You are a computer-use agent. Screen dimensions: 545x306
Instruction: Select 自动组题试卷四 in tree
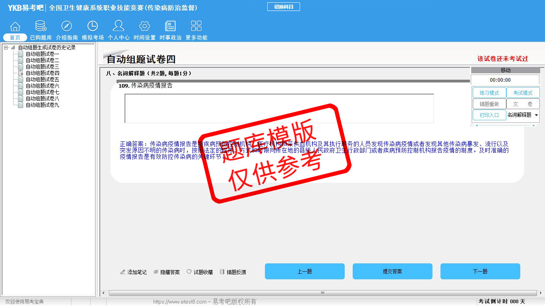(42, 73)
